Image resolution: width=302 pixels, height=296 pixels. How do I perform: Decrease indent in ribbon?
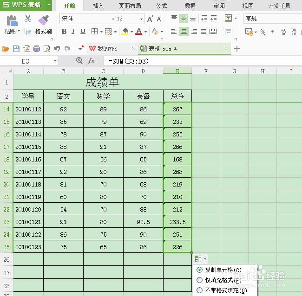point(204,19)
